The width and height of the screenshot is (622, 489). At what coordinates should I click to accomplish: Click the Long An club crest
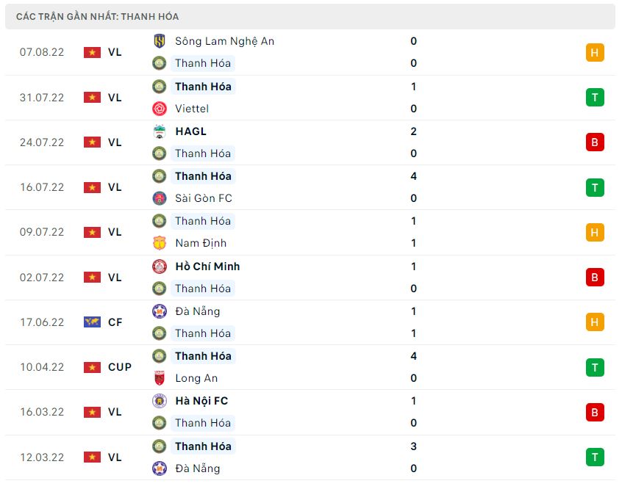(x=159, y=378)
